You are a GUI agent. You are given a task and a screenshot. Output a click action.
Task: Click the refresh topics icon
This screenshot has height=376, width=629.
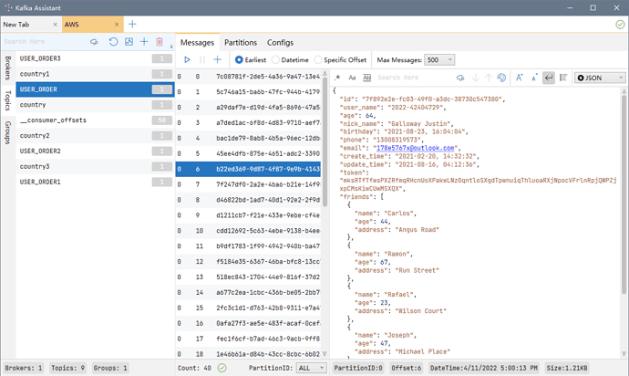tap(113, 42)
